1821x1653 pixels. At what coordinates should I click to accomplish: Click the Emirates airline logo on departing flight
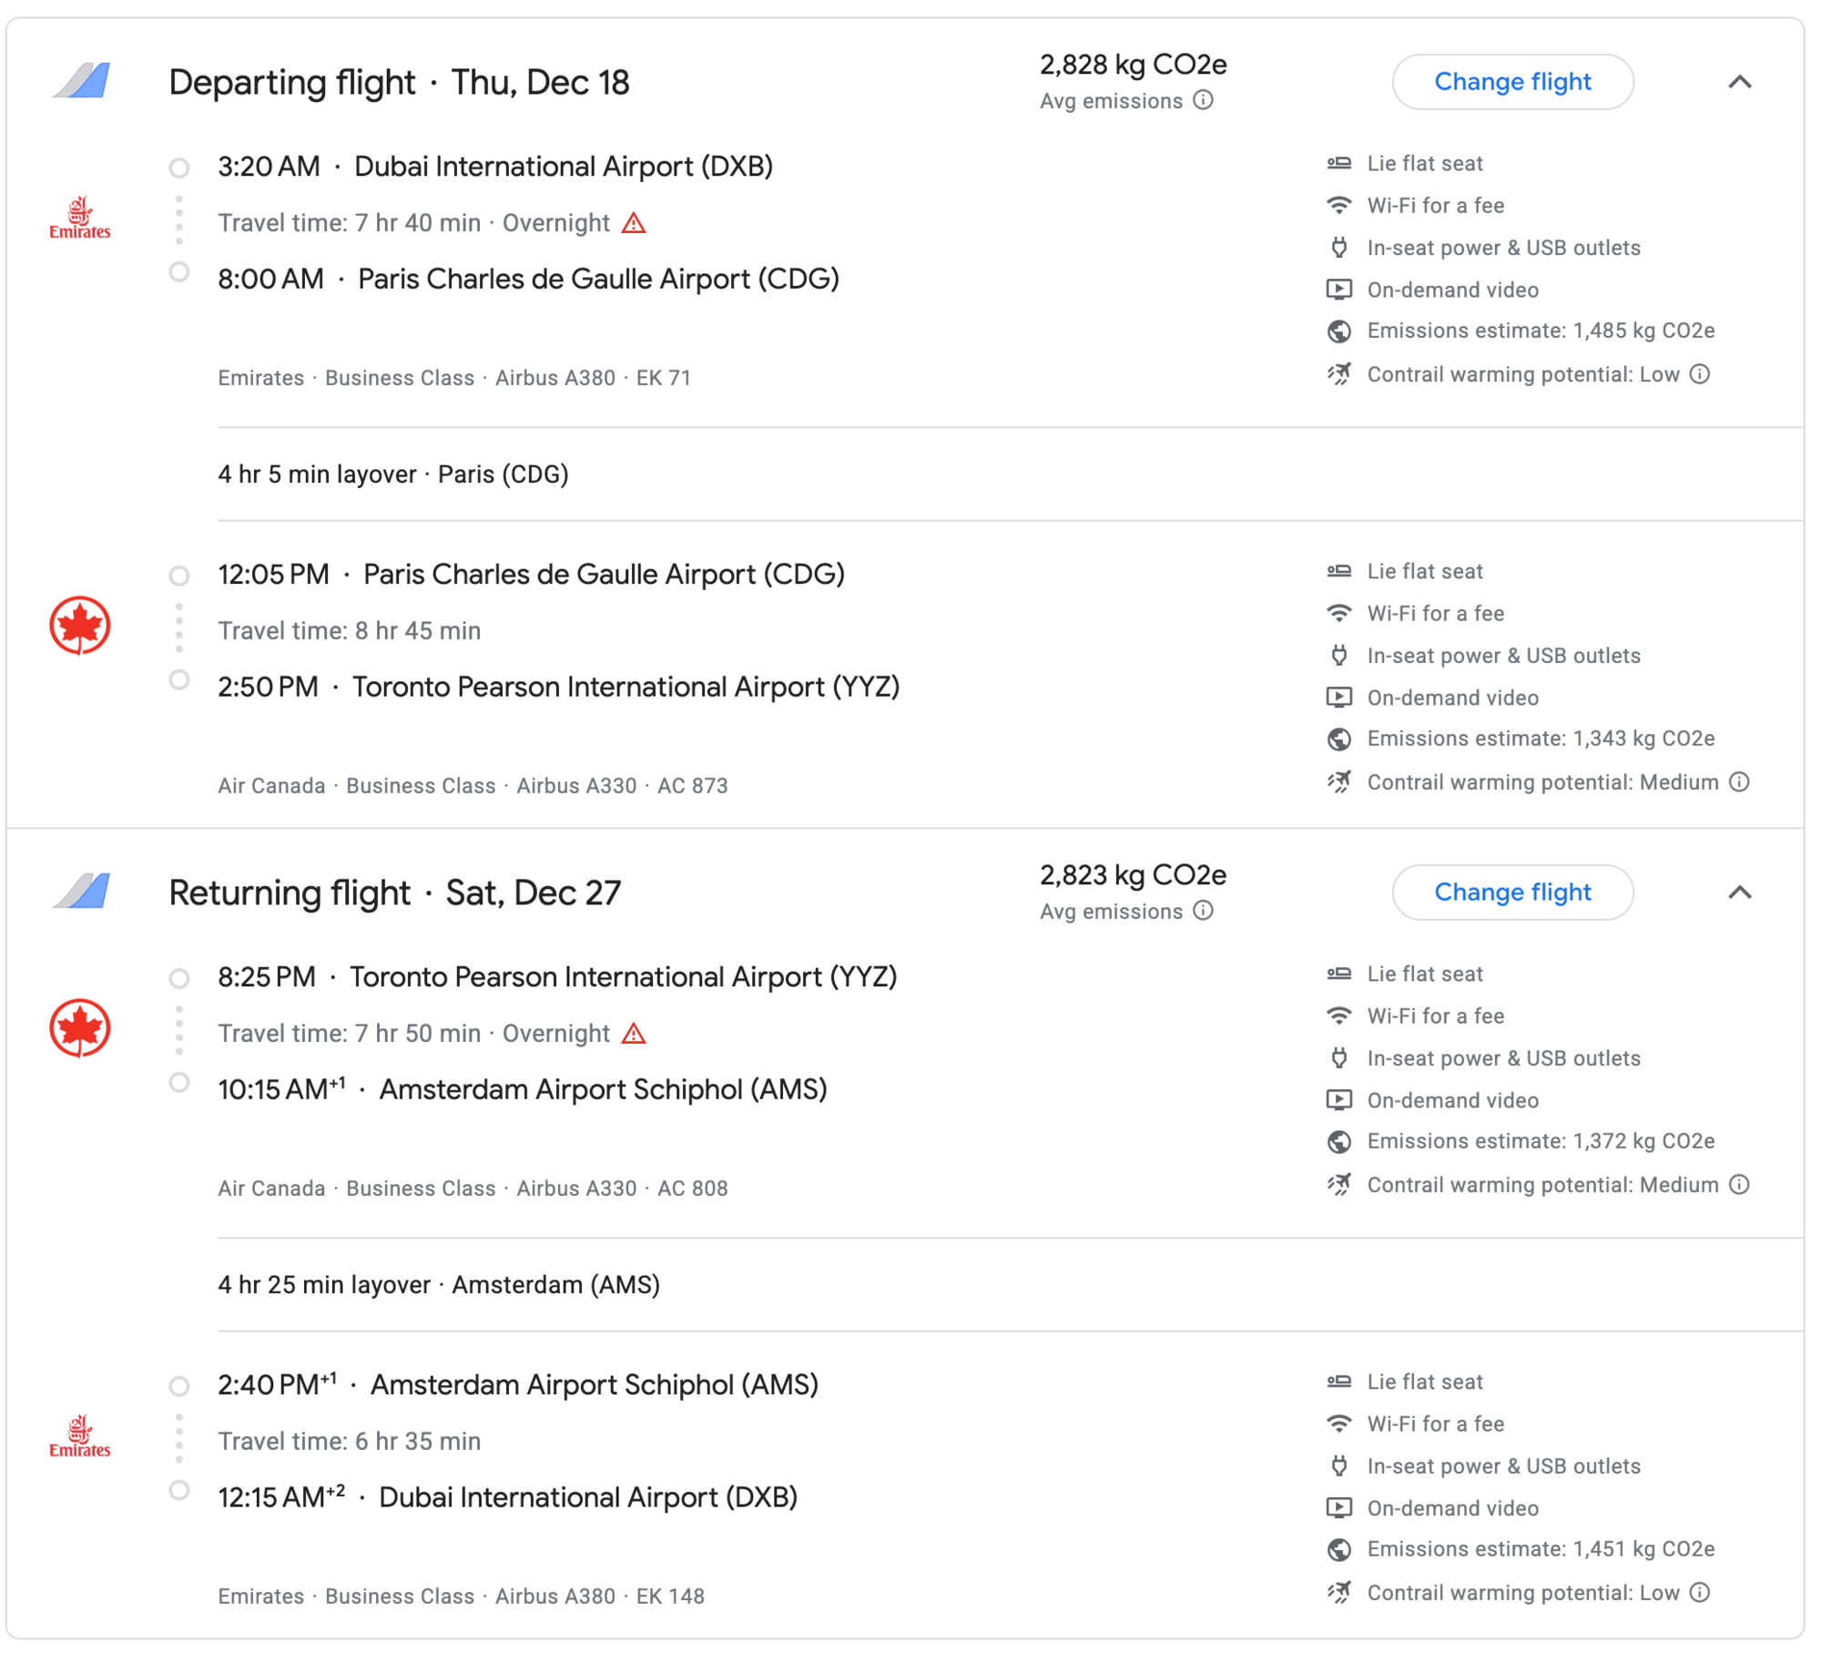click(80, 218)
